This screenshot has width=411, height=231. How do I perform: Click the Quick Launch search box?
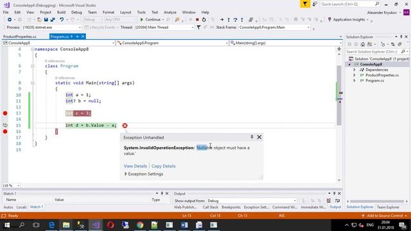click(x=350, y=4)
